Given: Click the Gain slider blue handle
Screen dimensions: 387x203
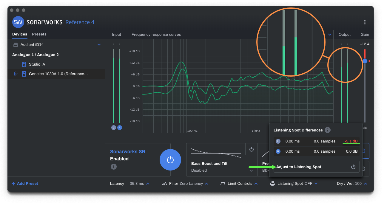Looking at the screenshot, I should tap(365, 61).
